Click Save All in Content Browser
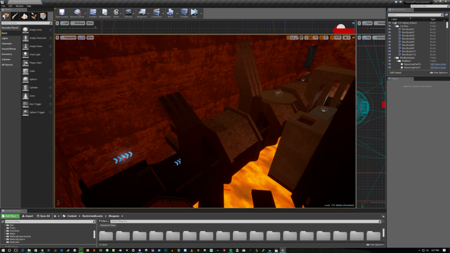Viewport: 450px width, 253px height. pyautogui.click(x=44, y=216)
